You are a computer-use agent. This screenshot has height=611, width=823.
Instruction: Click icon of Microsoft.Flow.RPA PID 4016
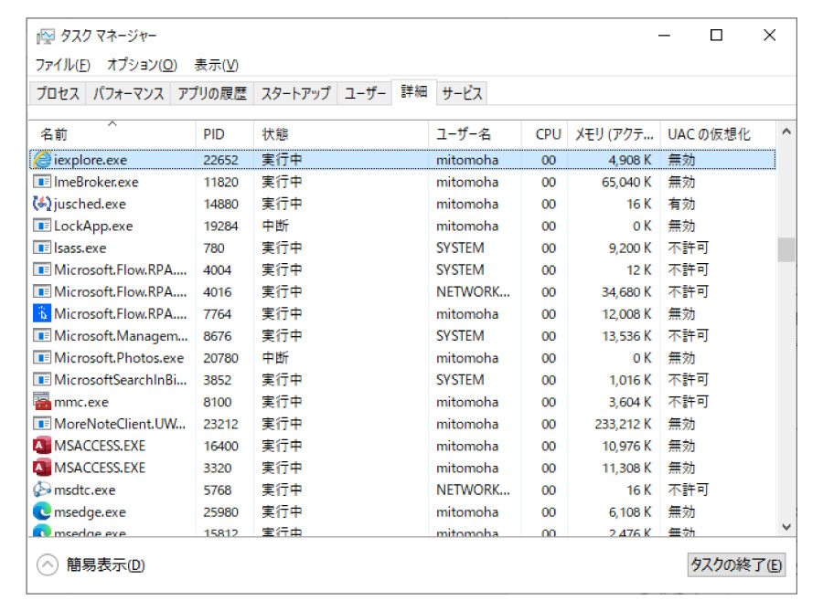pyautogui.click(x=42, y=292)
